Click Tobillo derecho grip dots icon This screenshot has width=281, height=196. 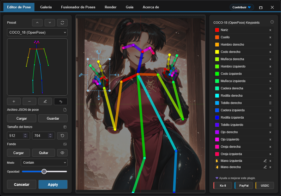point(270,103)
